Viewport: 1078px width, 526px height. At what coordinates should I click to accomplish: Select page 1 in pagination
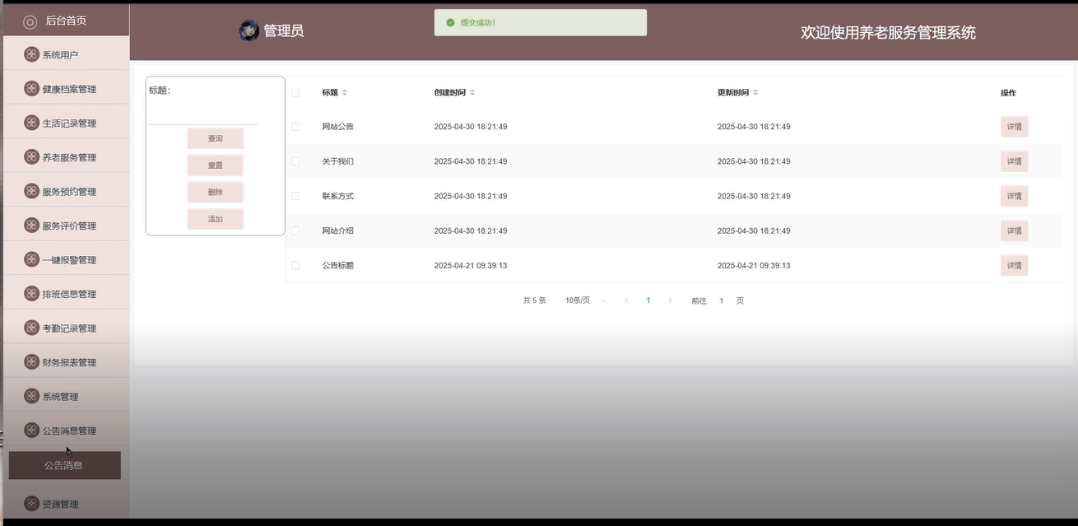[x=648, y=300]
